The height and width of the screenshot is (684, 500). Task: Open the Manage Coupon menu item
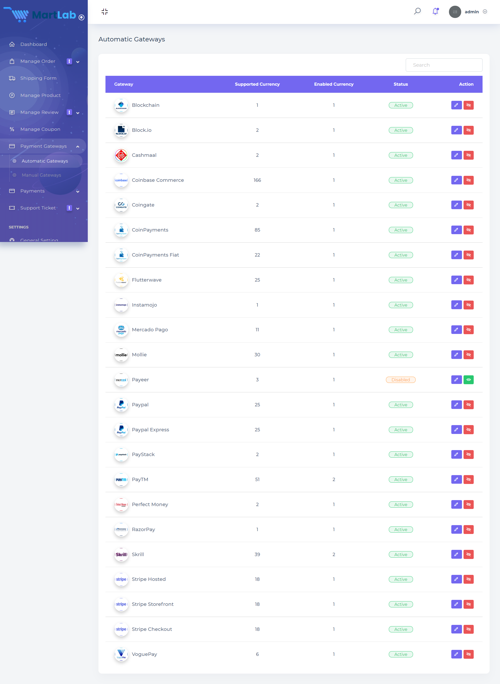(x=44, y=129)
